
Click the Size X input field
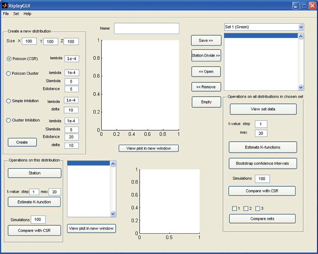(29, 41)
